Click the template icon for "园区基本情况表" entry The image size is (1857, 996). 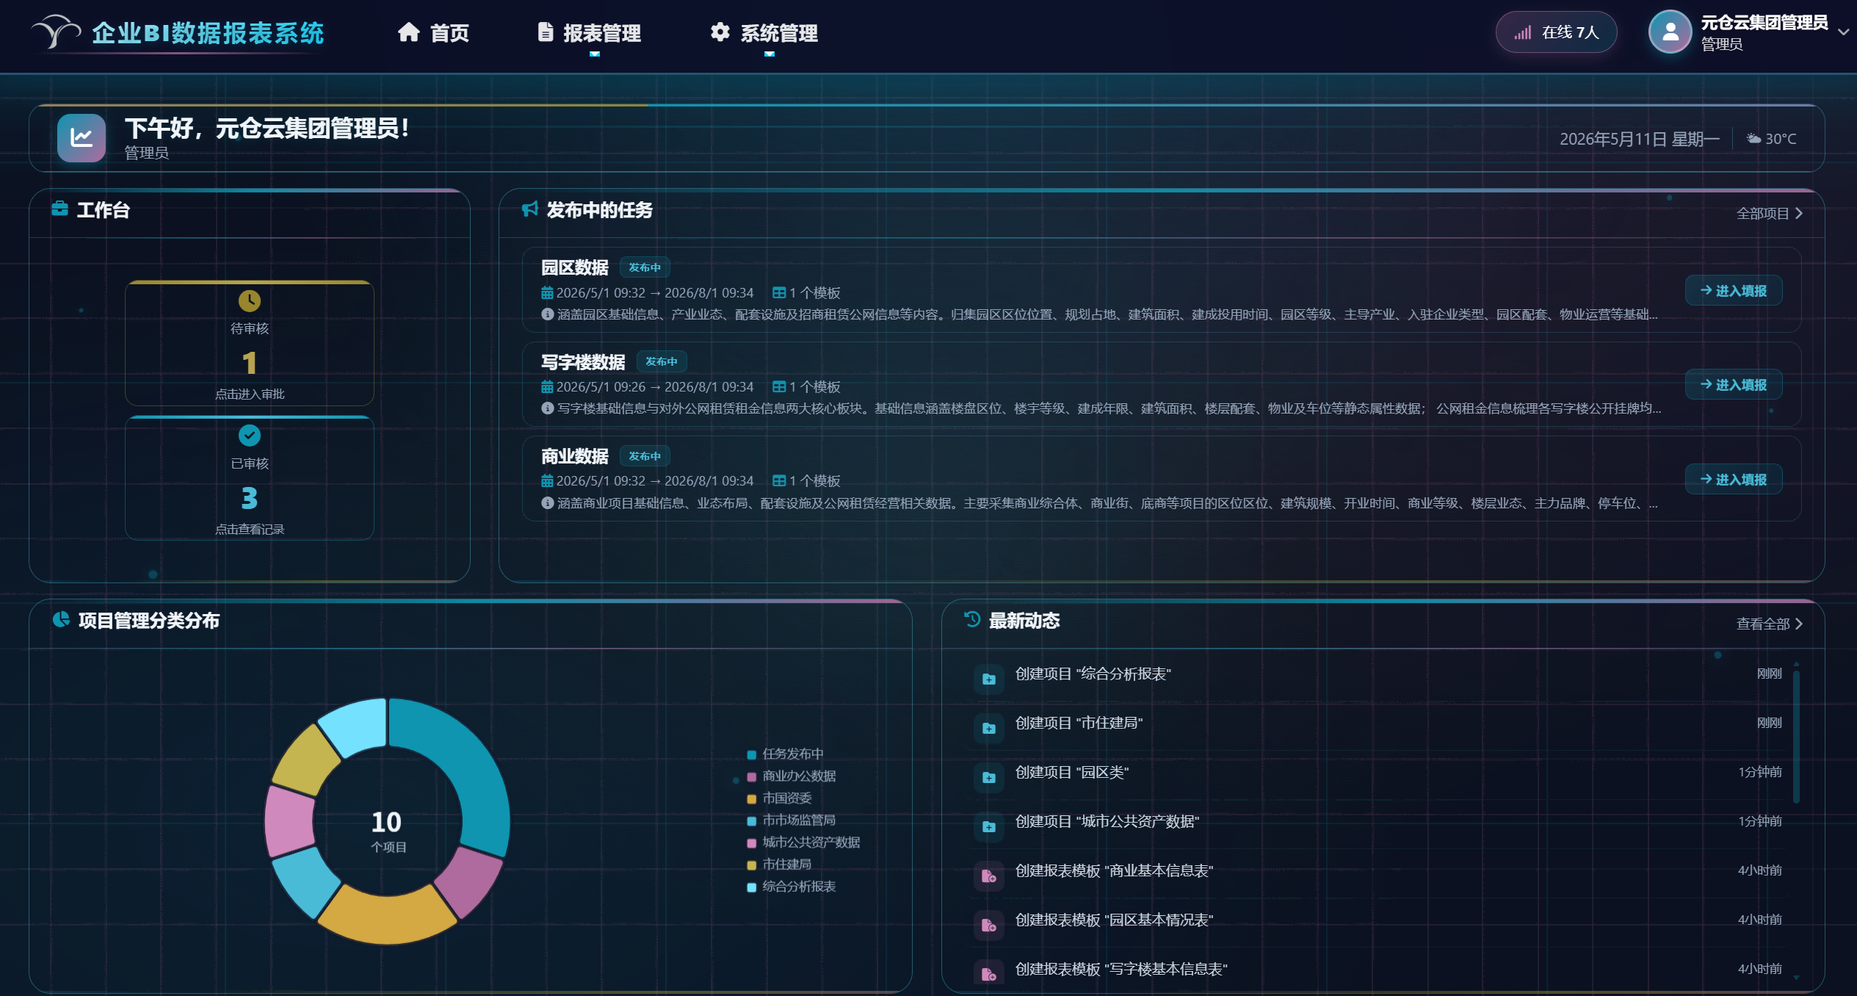click(x=989, y=925)
